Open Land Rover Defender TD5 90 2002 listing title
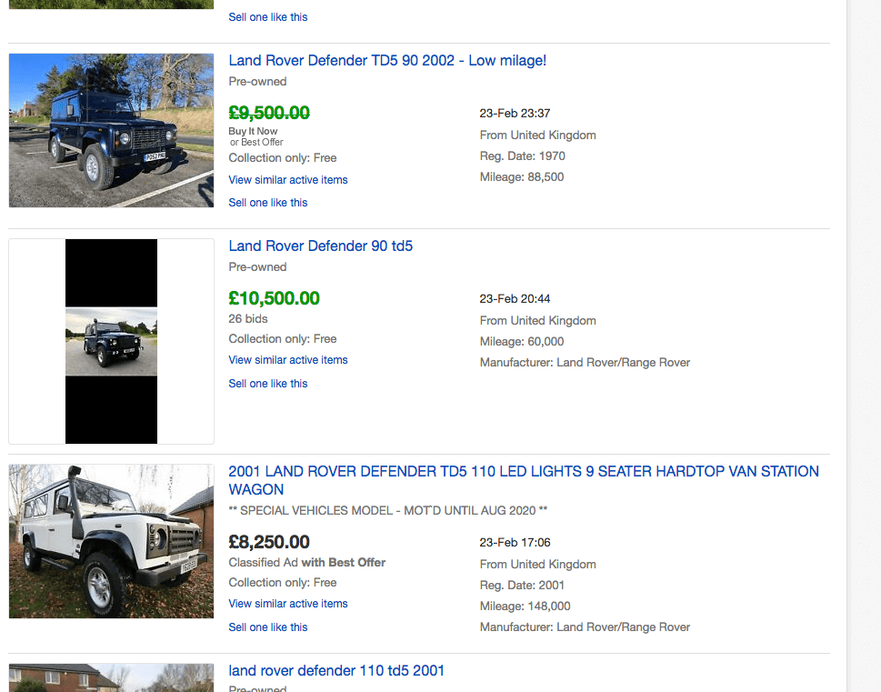This screenshot has height=692, width=881. [387, 61]
